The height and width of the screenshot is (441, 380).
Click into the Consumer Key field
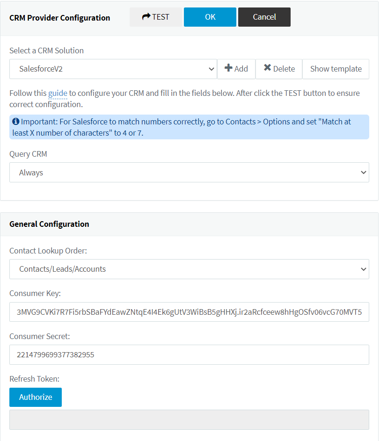189,312
